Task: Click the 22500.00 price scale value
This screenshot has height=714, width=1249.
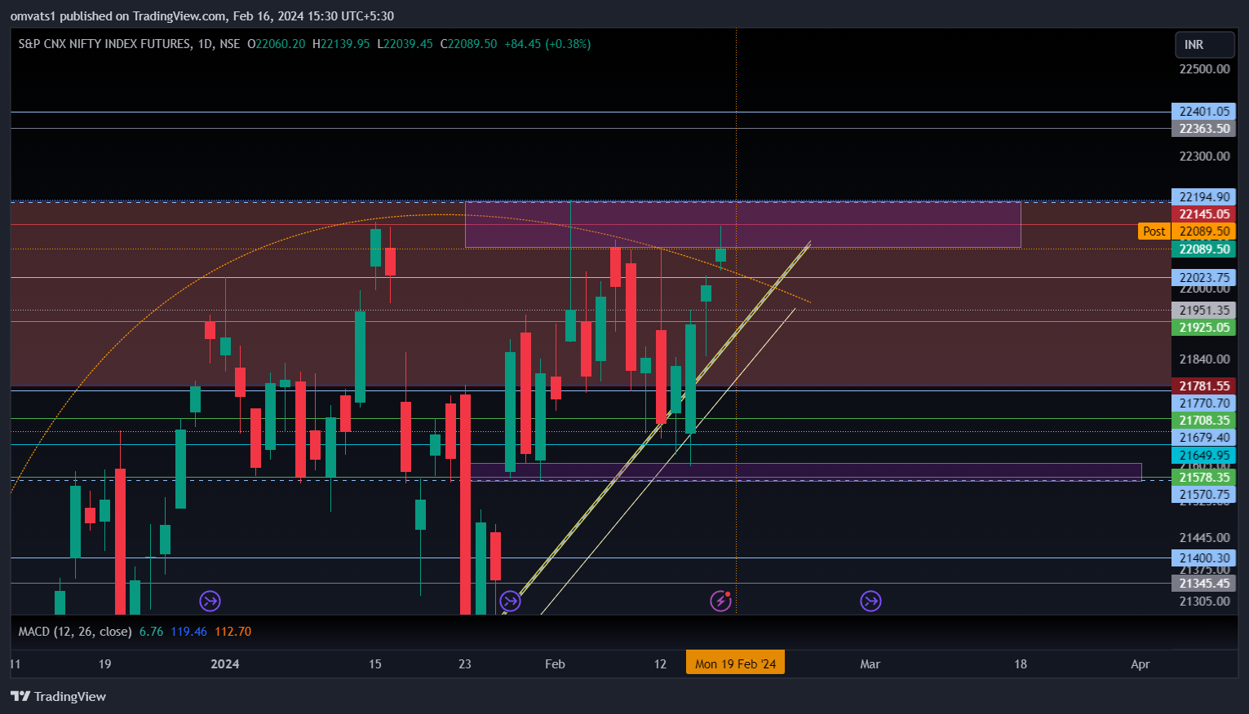Action: pyautogui.click(x=1204, y=69)
